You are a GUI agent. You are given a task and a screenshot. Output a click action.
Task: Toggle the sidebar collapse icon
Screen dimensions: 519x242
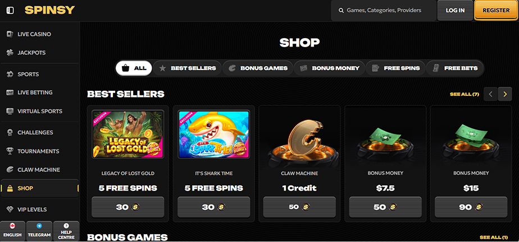(10, 11)
